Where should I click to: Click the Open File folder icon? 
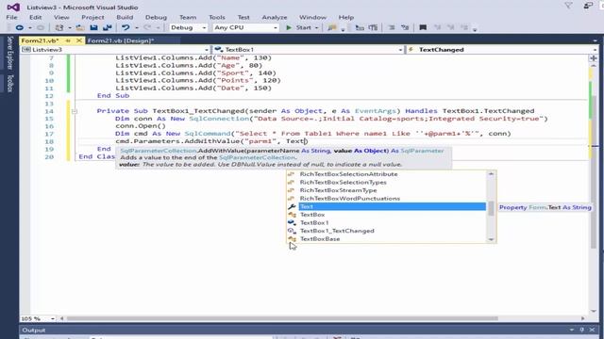80,27
